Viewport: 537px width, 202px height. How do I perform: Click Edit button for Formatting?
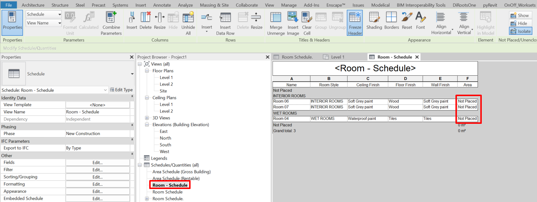tap(97, 184)
